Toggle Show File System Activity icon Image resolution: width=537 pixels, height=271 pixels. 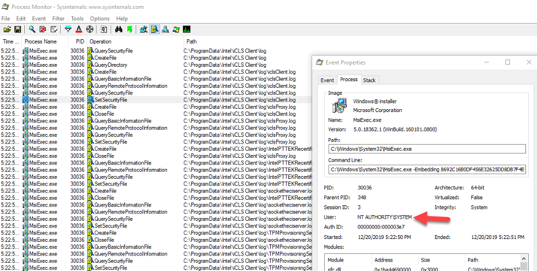coord(155,29)
